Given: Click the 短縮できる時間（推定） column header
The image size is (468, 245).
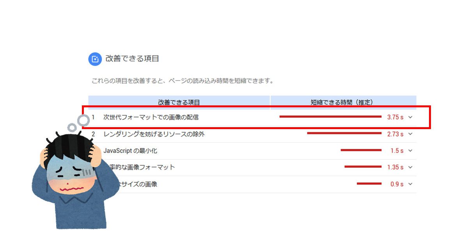Looking at the screenshot, I should pyautogui.click(x=343, y=102).
